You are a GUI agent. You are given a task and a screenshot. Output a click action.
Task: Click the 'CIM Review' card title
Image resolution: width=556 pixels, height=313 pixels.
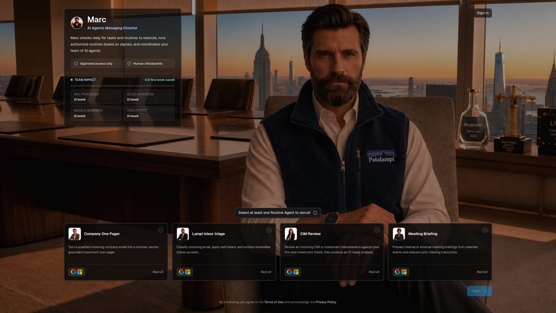(x=311, y=234)
